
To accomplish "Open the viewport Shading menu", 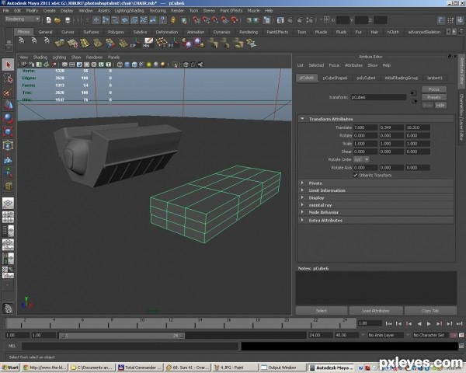I will coord(40,57).
